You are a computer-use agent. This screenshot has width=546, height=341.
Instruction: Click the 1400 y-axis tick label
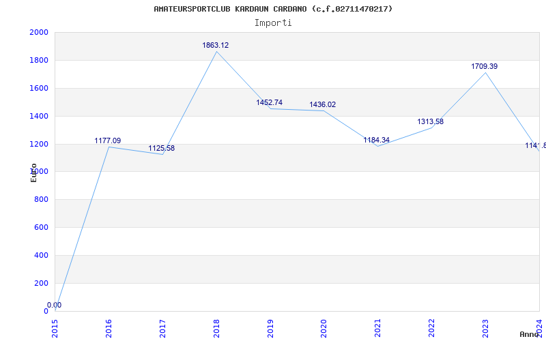pos(39,116)
